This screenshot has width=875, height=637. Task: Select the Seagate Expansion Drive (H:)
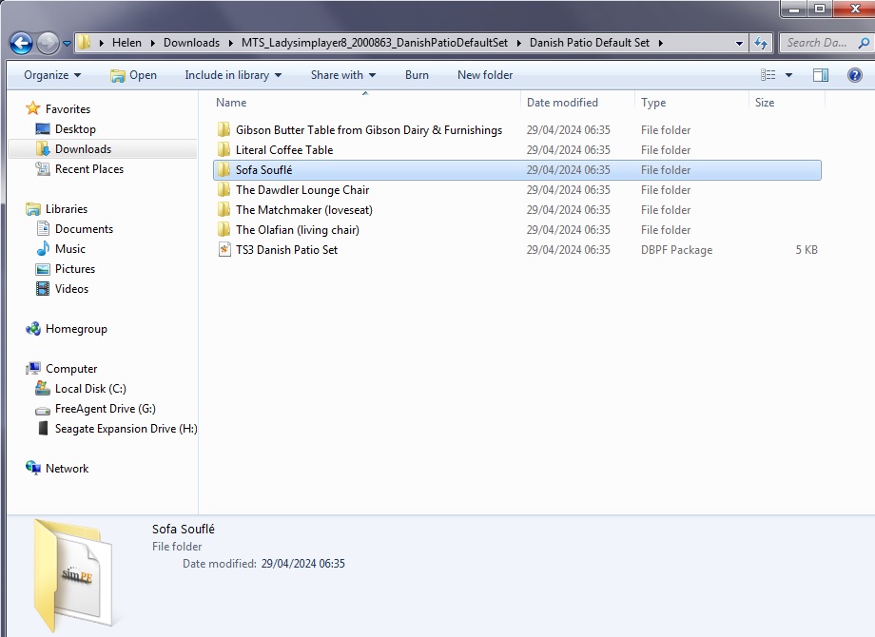(126, 429)
